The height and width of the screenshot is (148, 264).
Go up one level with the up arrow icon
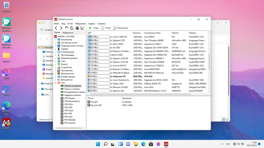[x=67, y=28]
